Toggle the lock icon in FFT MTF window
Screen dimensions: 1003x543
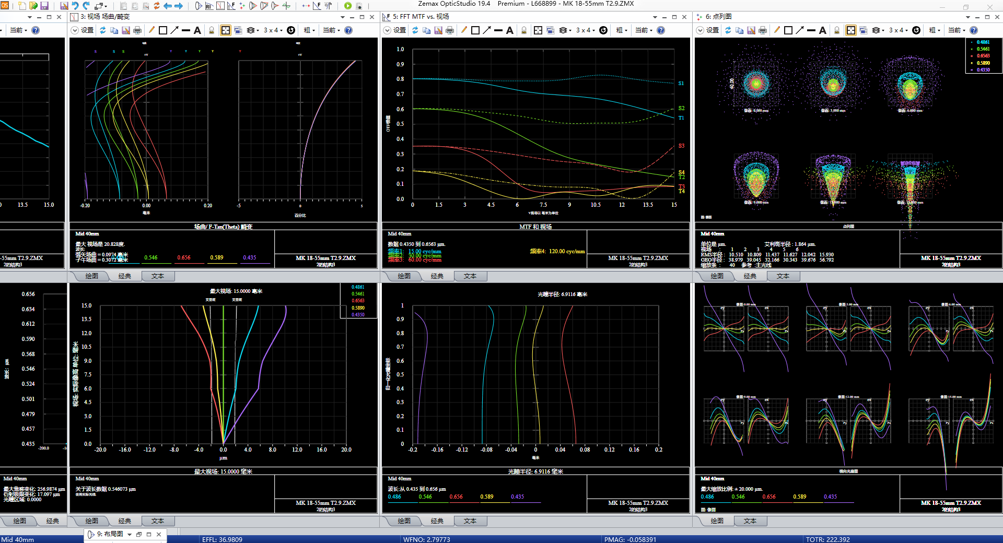pos(524,30)
